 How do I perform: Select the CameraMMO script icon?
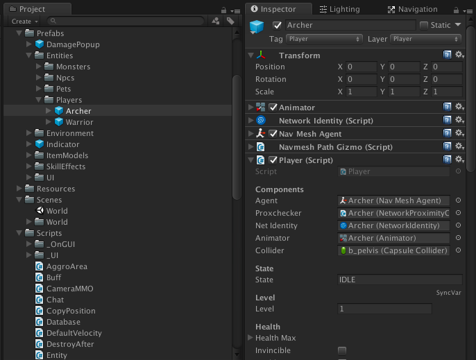click(40, 289)
